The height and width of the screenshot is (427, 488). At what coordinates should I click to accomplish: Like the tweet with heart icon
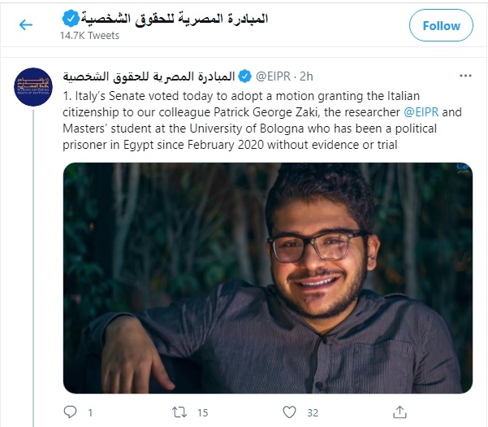289,412
